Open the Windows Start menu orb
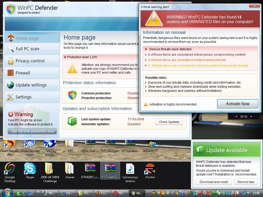 pos(7,193)
